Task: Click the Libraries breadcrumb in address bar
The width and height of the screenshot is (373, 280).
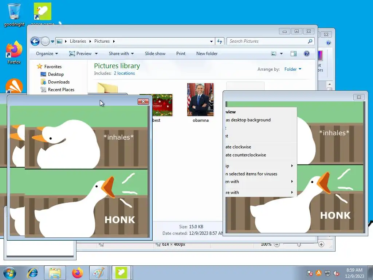Action: click(x=78, y=41)
